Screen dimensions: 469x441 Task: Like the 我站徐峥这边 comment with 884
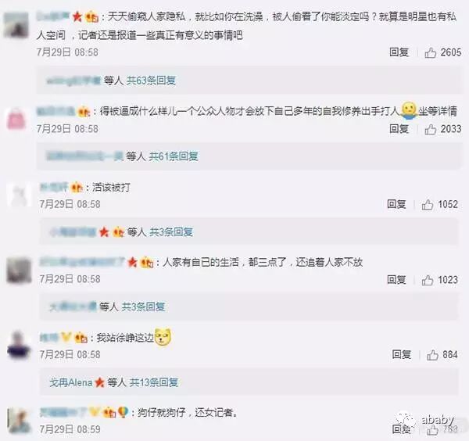(x=432, y=355)
